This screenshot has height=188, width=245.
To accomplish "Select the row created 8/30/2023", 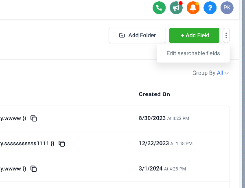I will (115, 119).
